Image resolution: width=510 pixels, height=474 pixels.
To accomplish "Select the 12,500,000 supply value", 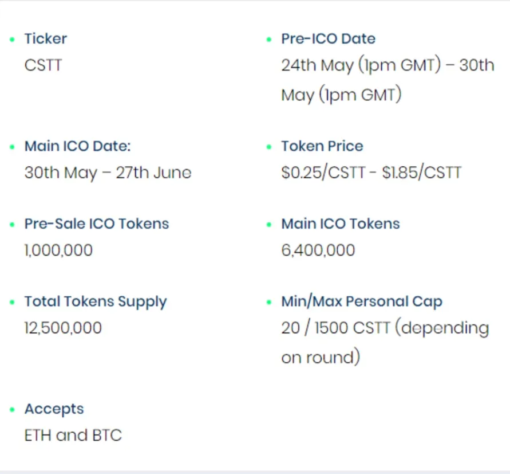I will pos(63,328).
